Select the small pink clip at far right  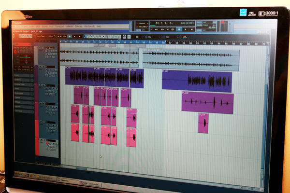click(x=203, y=123)
